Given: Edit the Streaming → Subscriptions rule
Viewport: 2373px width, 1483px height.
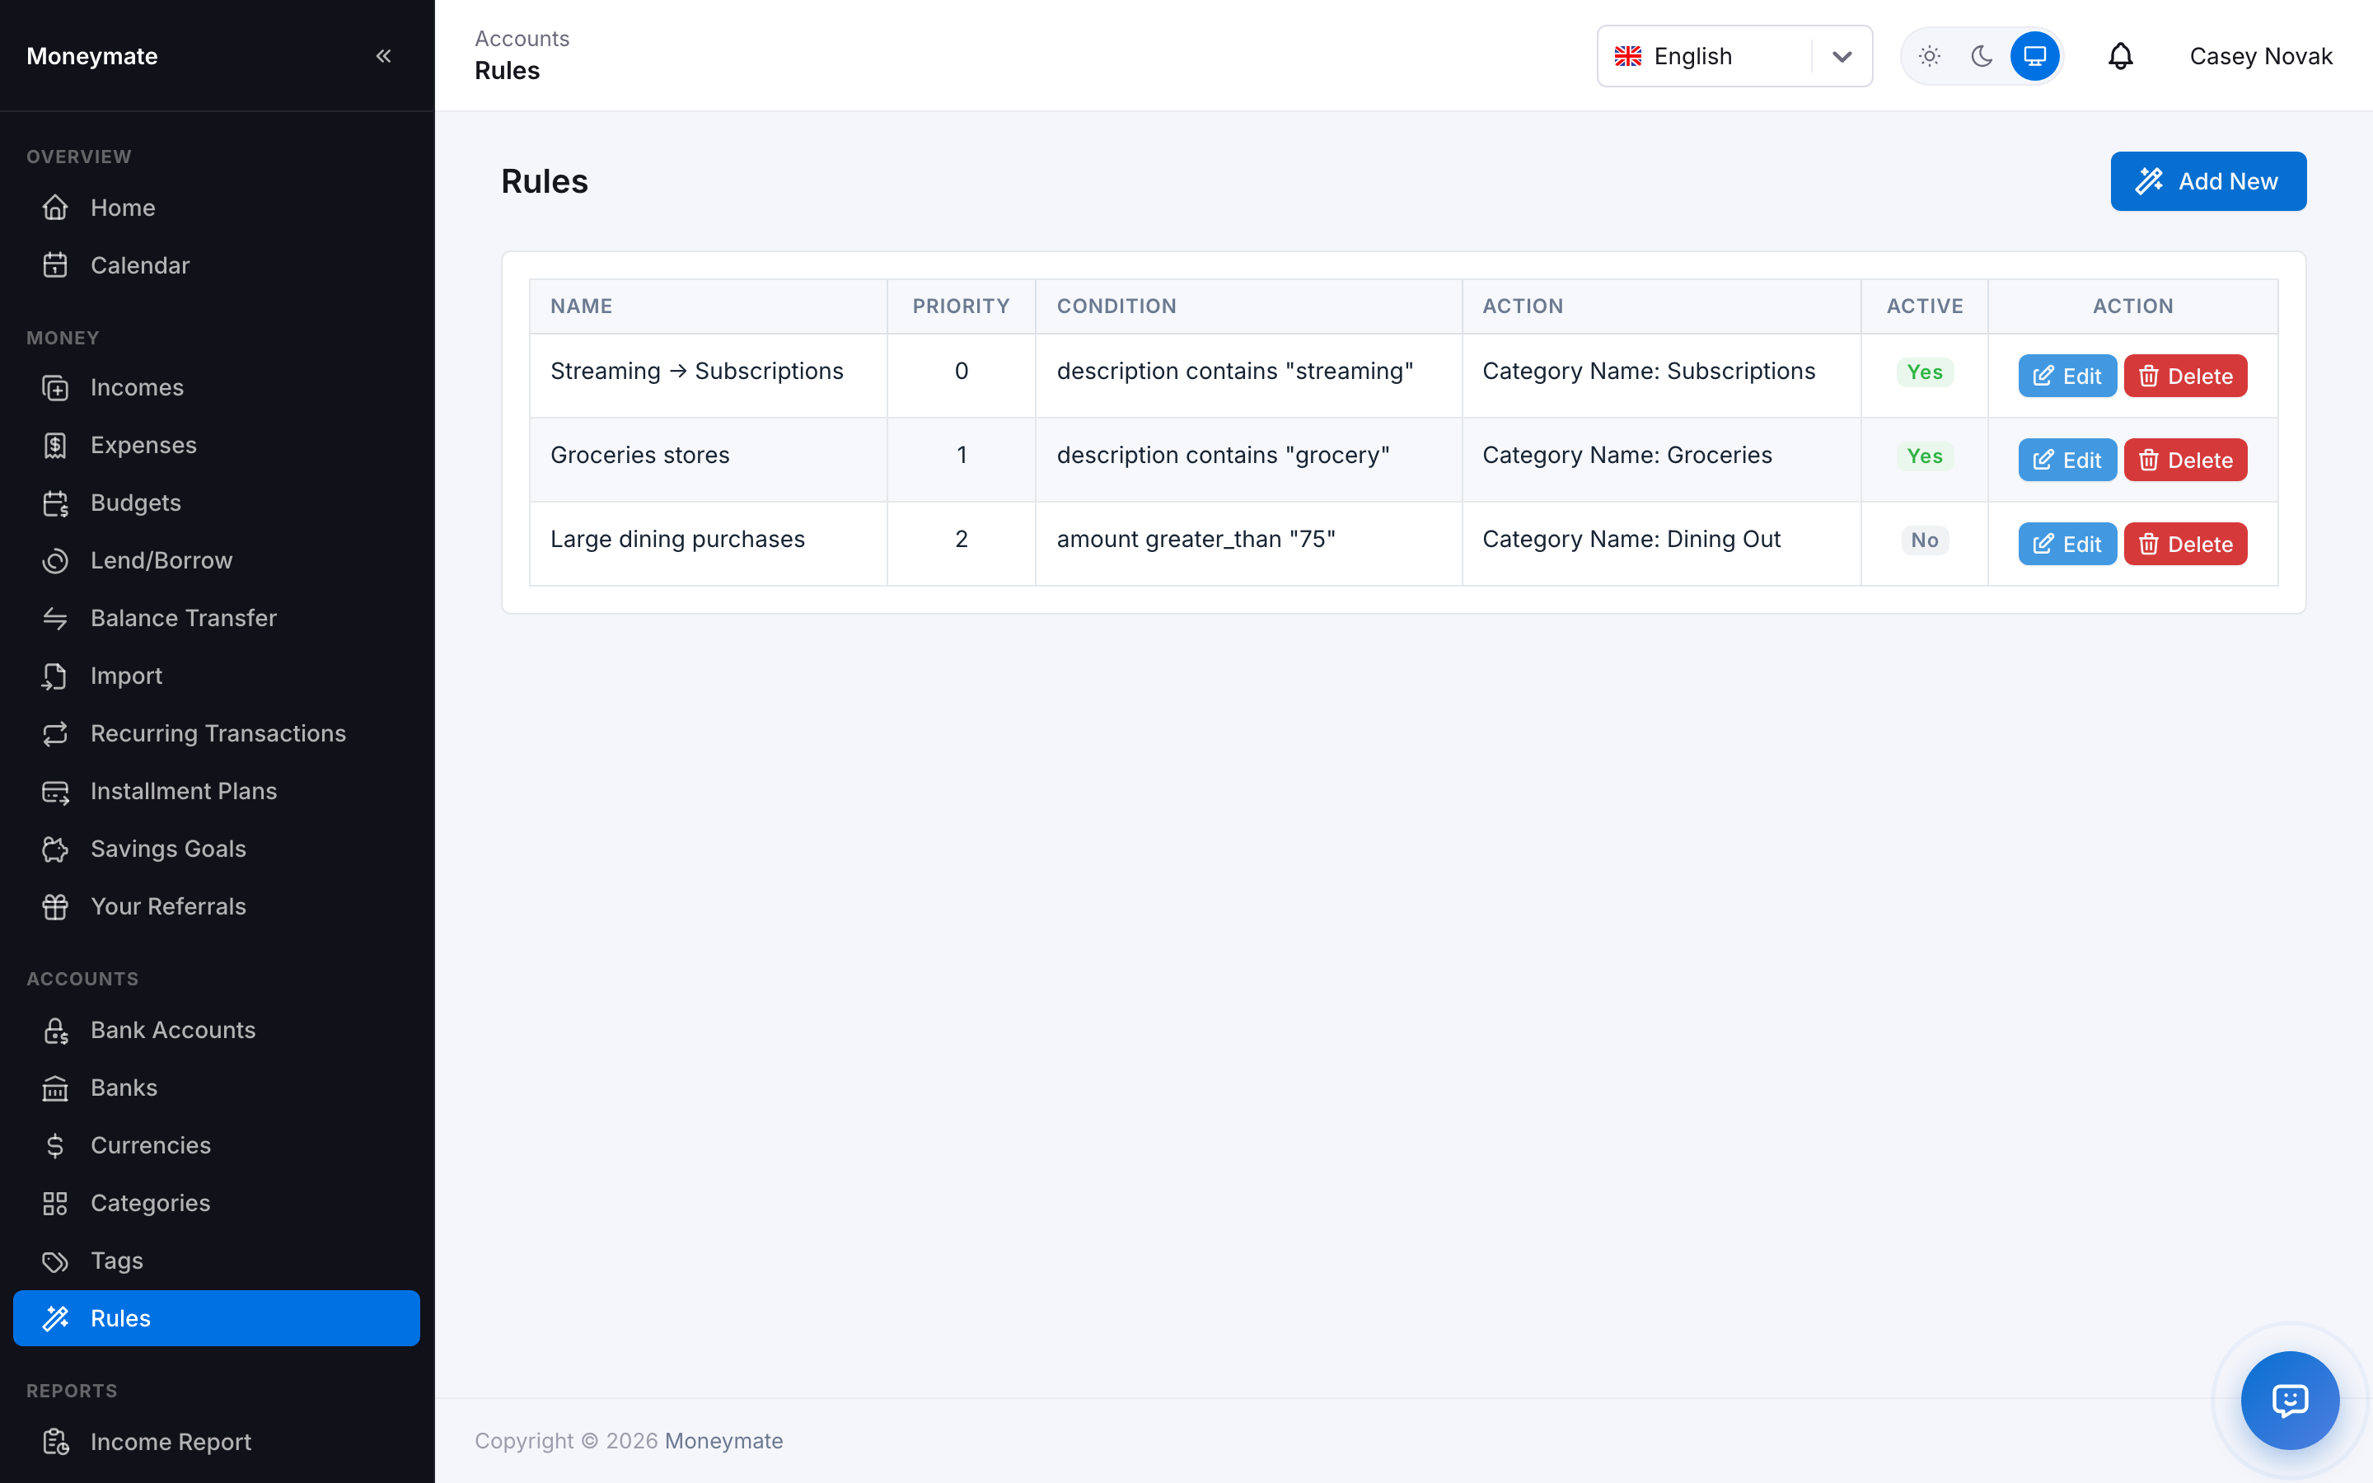Looking at the screenshot, I should point(2067,376).
